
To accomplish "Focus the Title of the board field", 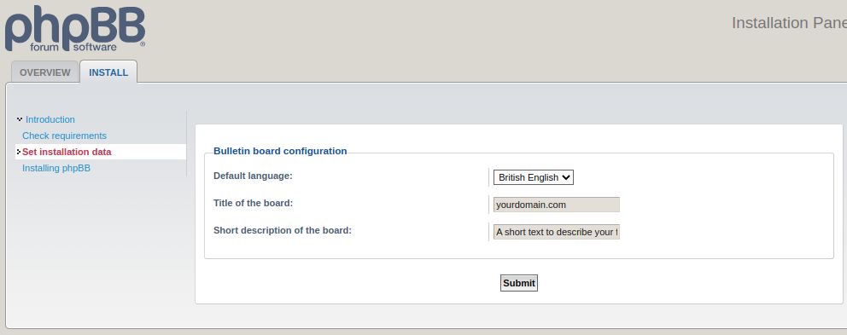I will click(557, 205).
